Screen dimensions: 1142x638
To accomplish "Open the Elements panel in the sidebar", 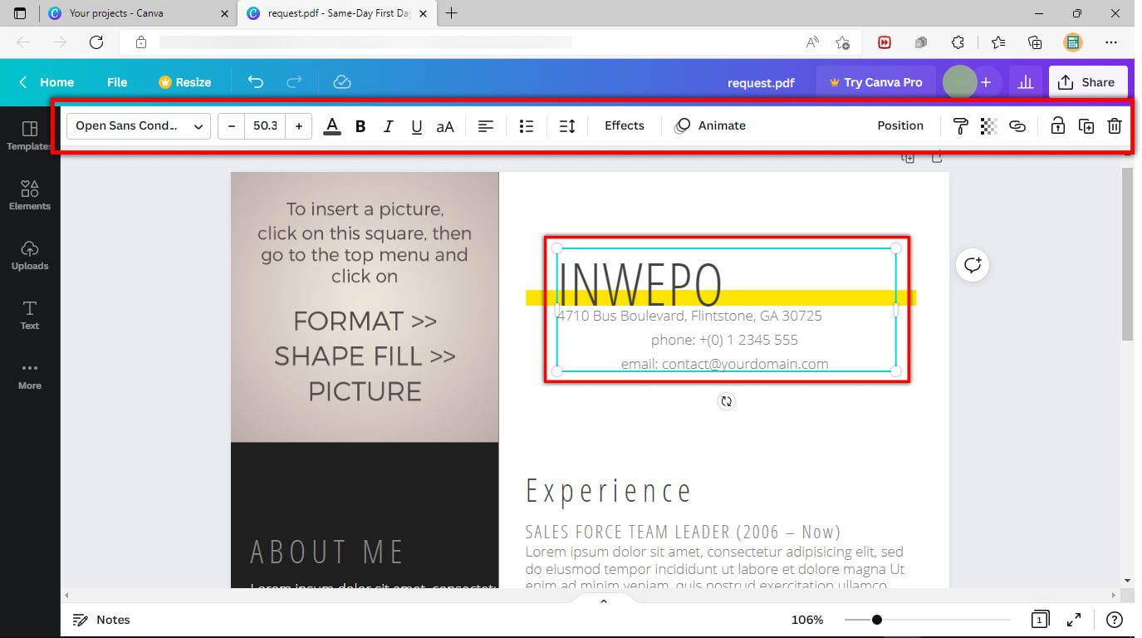I will point(29,194).
